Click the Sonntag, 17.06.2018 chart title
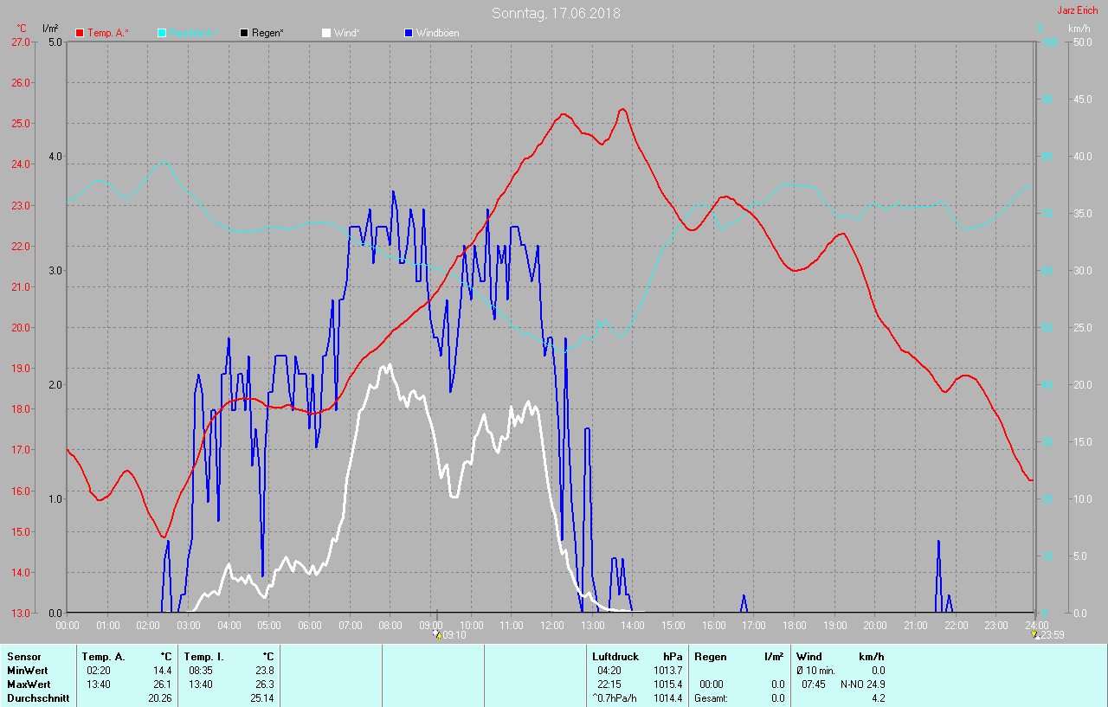 pos(556,13)
